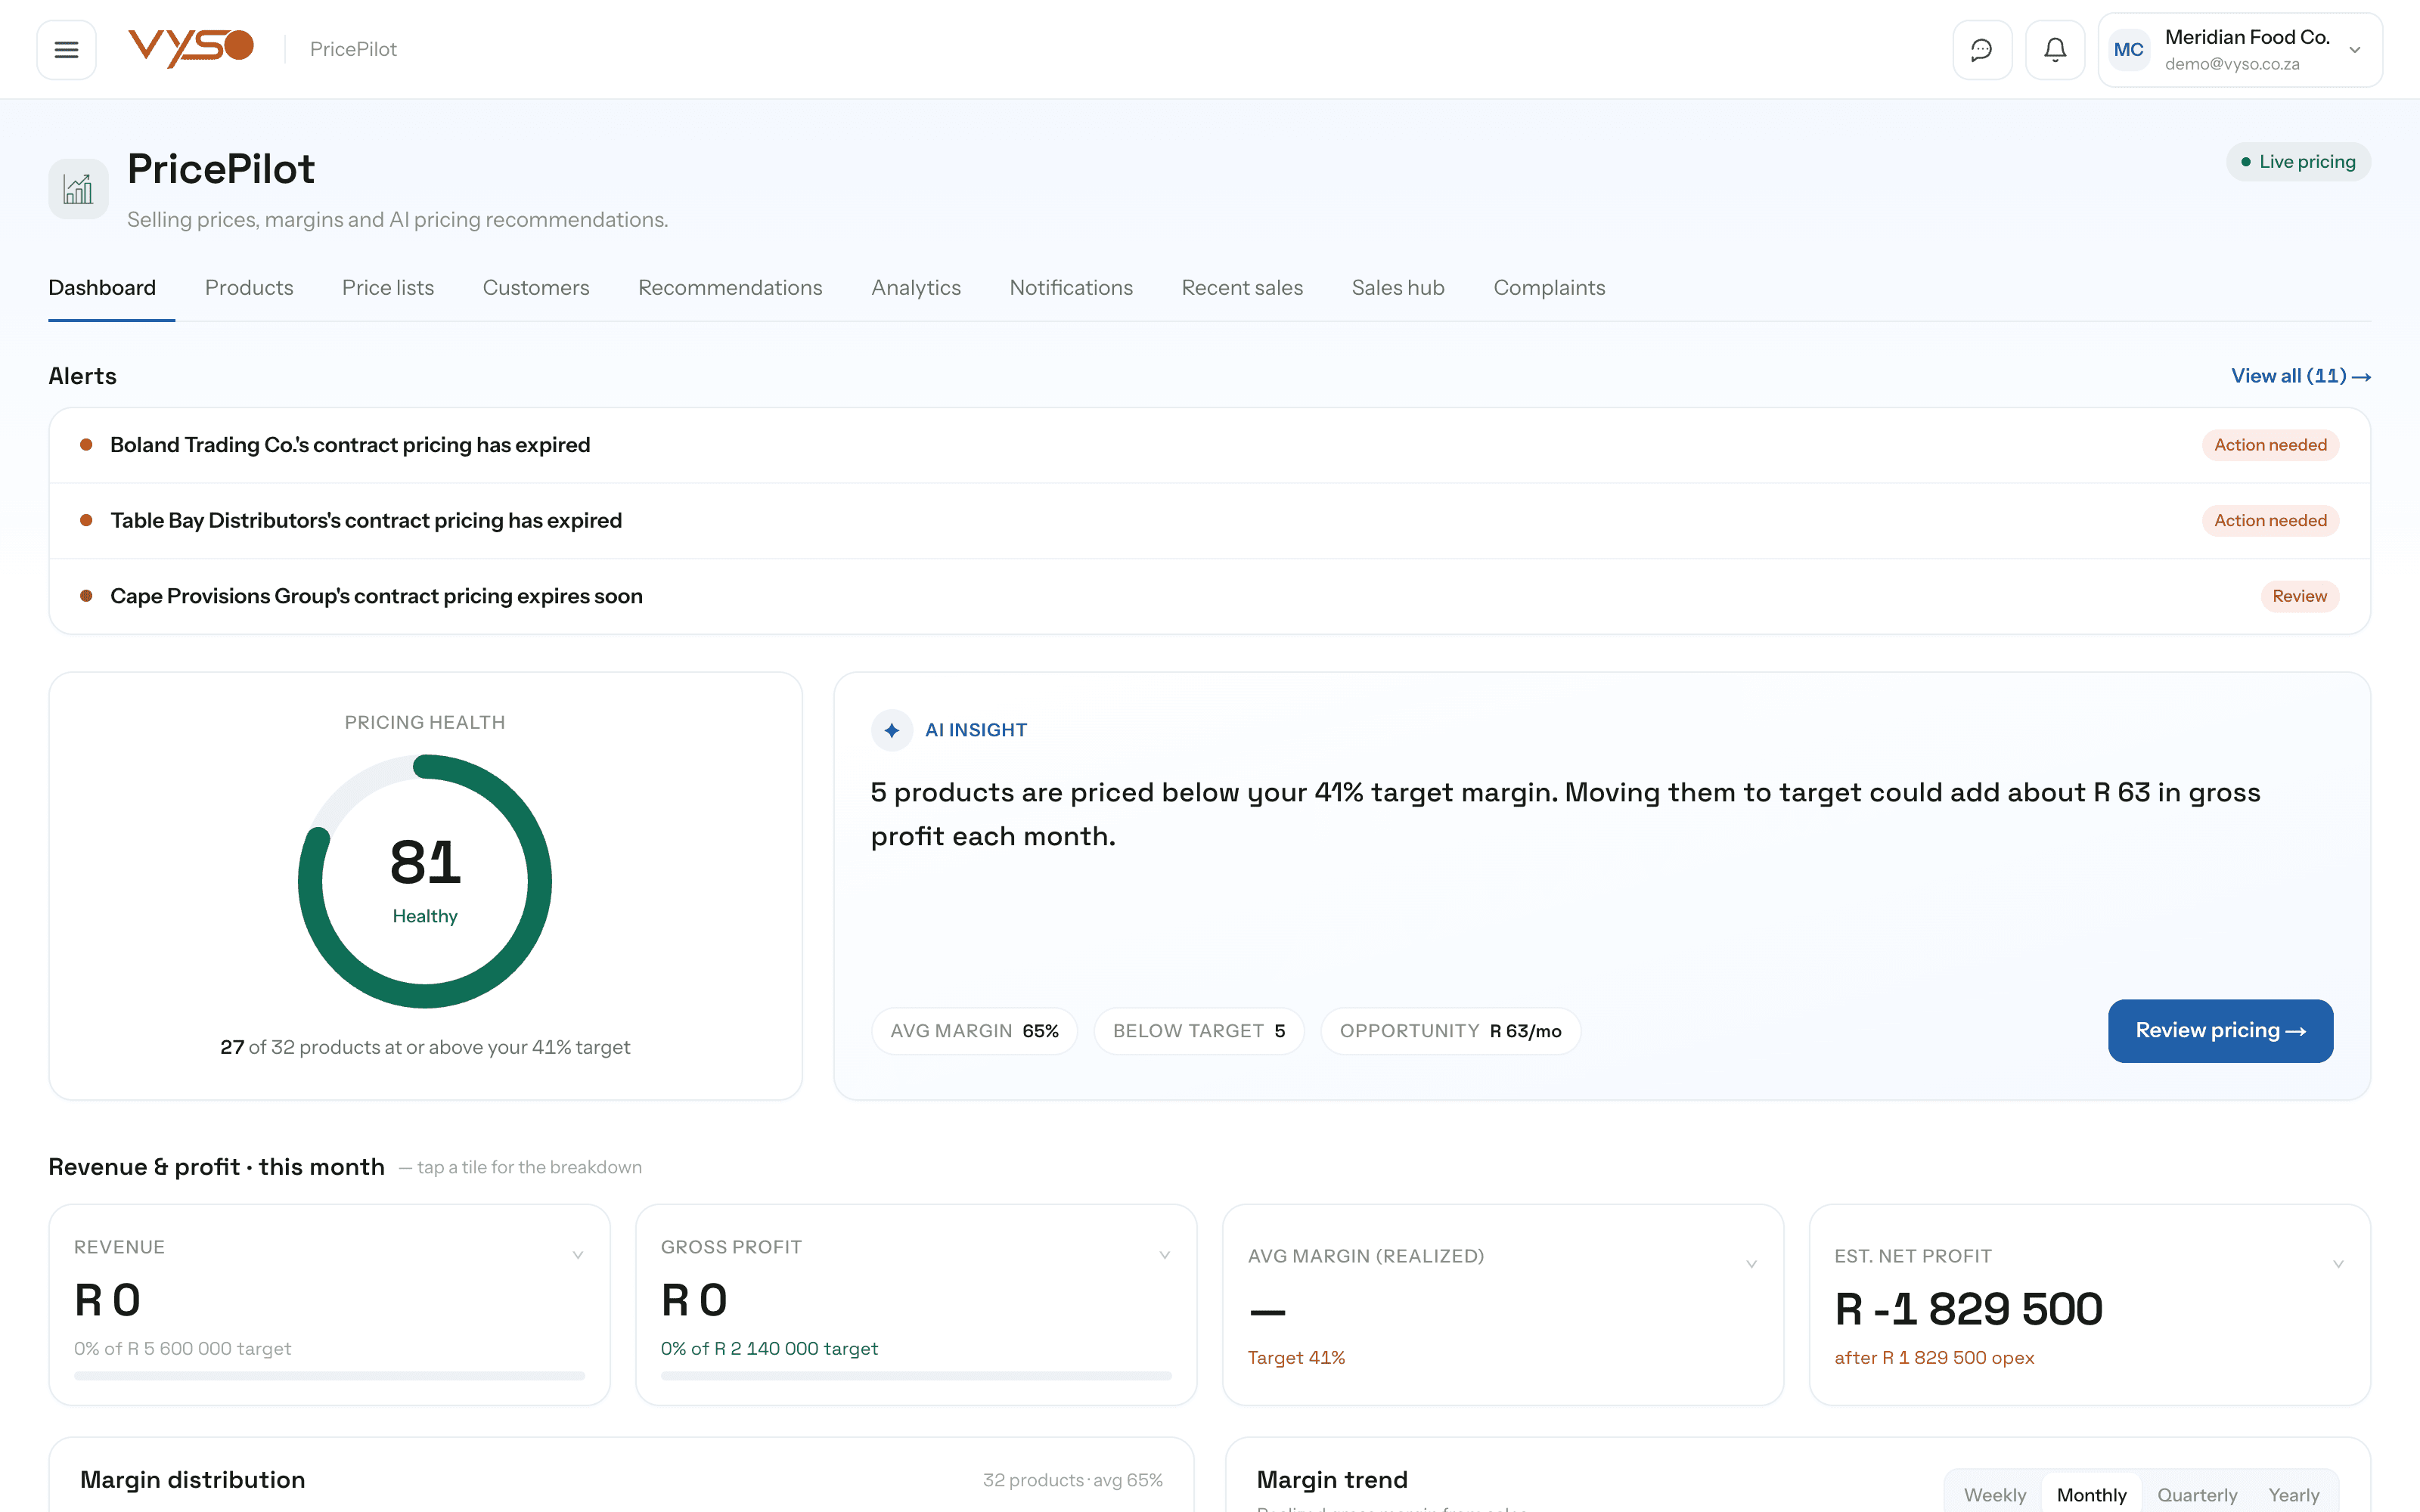This screenshot has width=2420, height=1512.
Task: Open the notifications bell icon
Action: point(2055,49)
